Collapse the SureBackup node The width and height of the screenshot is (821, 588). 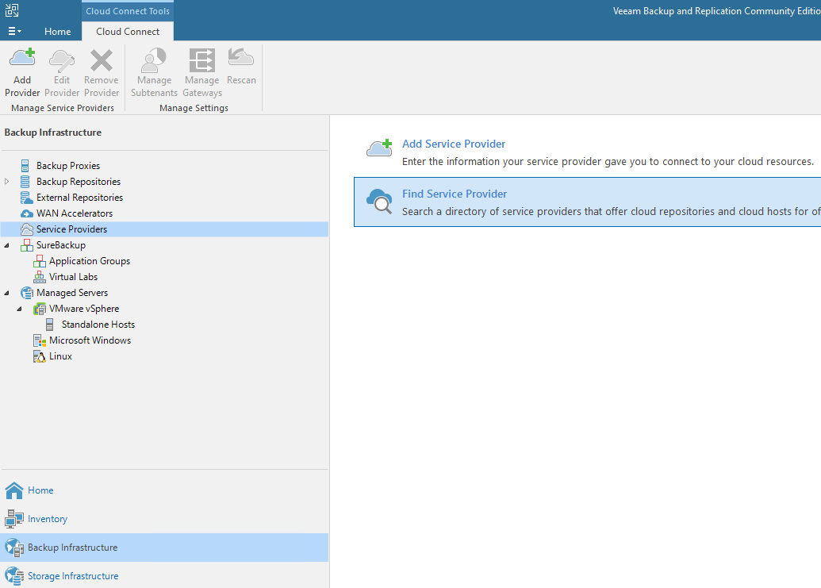(7, 245)
